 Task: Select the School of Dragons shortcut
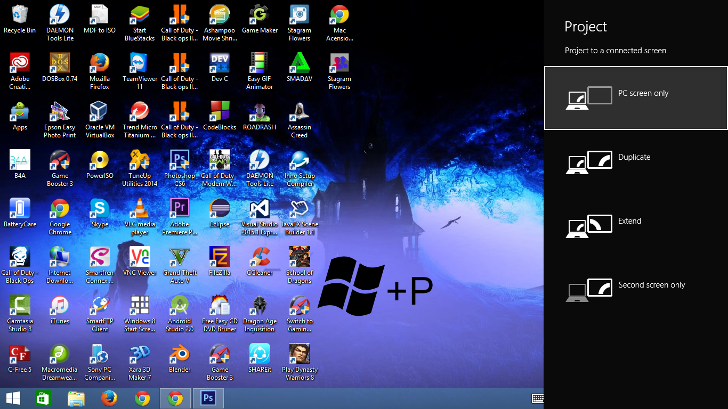click(300, 266)
